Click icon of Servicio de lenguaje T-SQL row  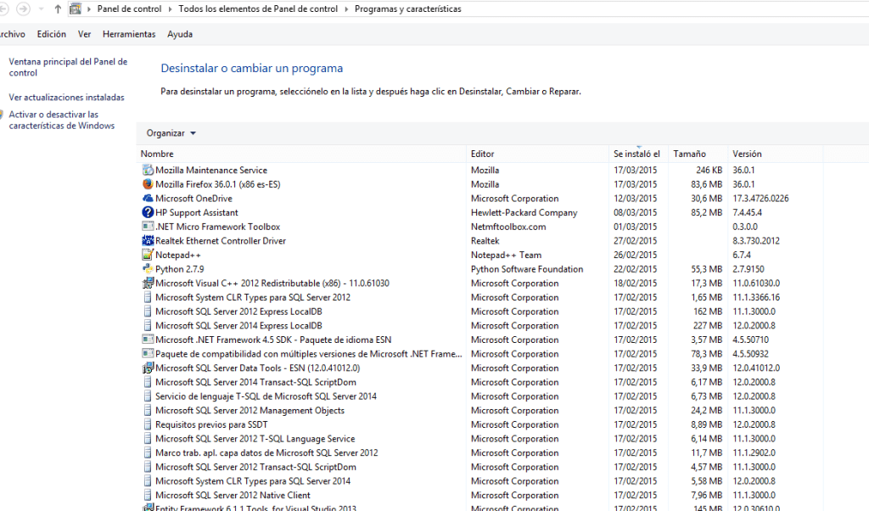(148, 396)
